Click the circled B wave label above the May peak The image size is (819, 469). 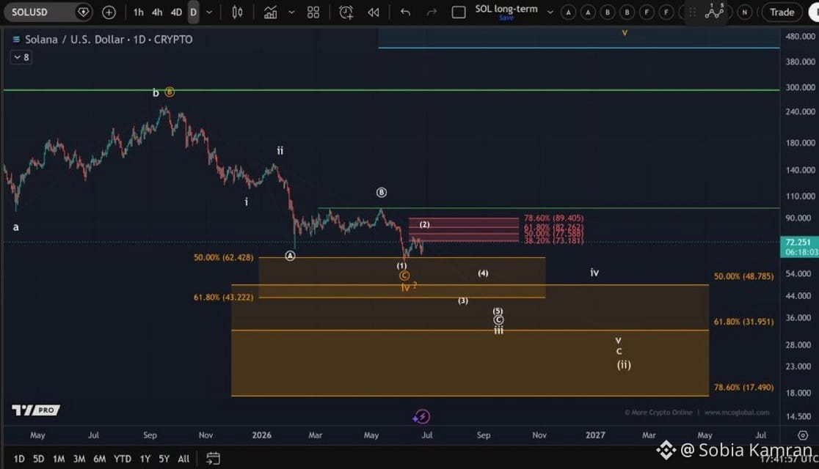click(x=382, y=193)
